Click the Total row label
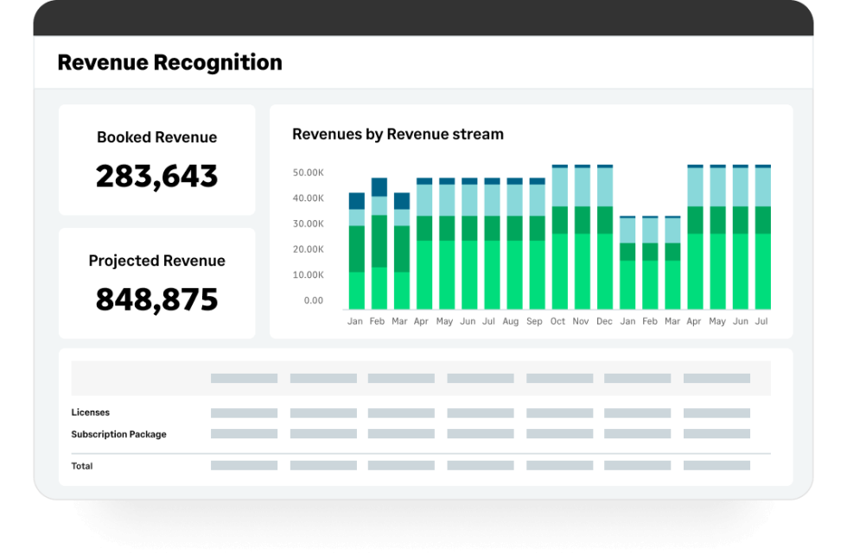This screenshot has height=554, width=847. coord(82,466)
